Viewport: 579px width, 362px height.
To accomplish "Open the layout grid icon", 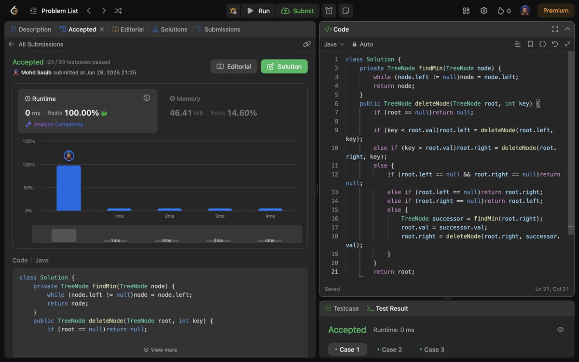I will pyautogui.click(x=466, y=11).
